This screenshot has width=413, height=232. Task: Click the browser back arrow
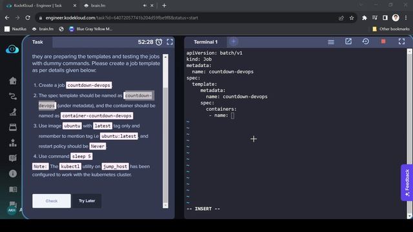7,17
